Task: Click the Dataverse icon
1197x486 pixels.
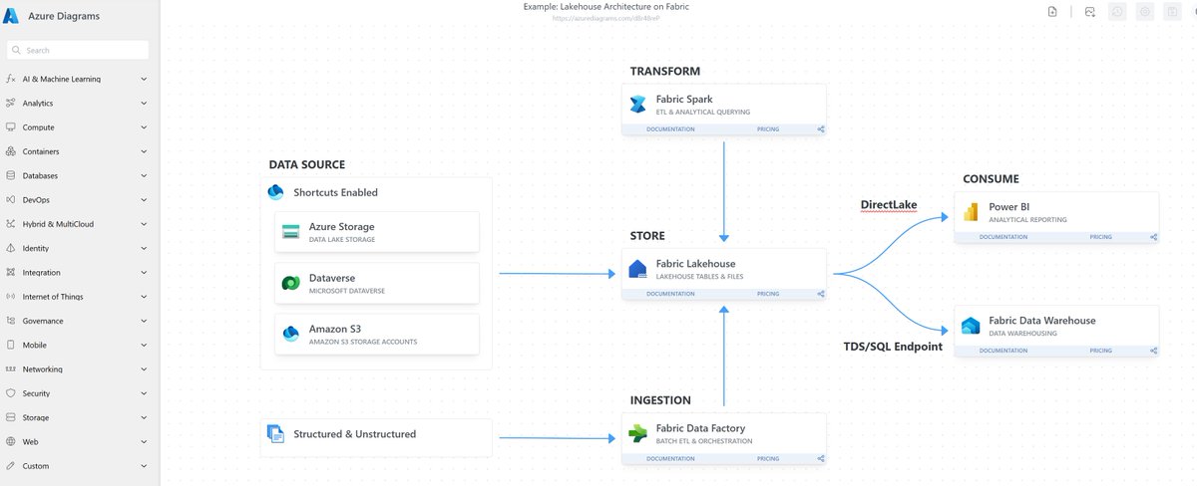Action: tap(291, 283)
